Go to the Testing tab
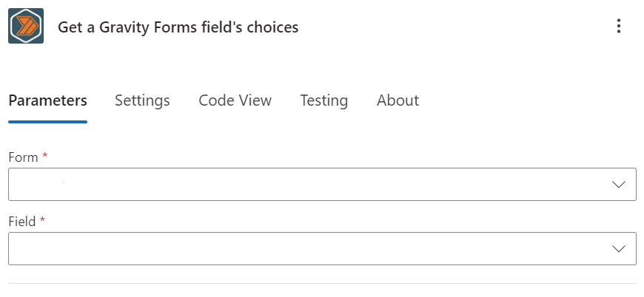This screenshot has height=297, width=644. 323,100
